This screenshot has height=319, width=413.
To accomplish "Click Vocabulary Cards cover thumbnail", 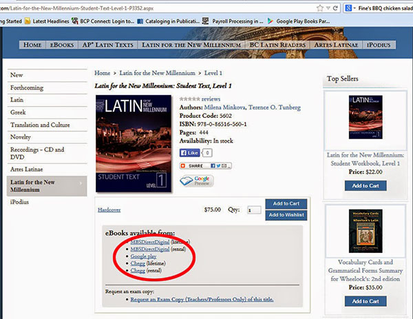I will 366,231.
